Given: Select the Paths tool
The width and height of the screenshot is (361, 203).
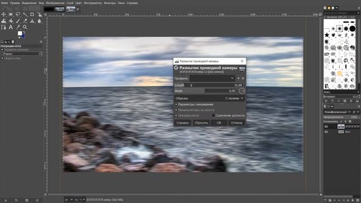Looking at the screenshot, I should click(3, 27).
